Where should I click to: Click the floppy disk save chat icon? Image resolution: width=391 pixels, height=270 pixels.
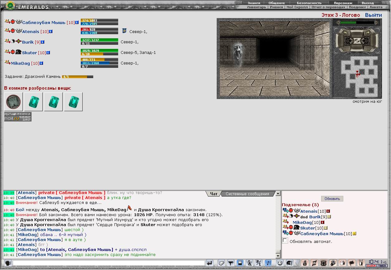click(x=240, y=263)
